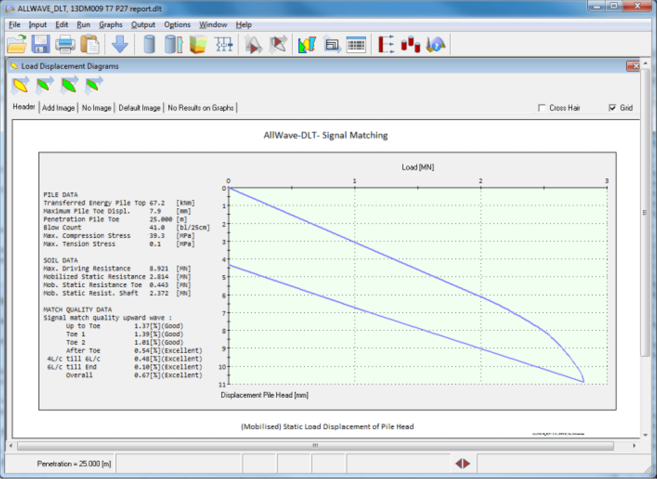Click the grey arrow icon with red up-left pointer
The width and height of the screenshot is (657, 479).
(x=278, y=44)
